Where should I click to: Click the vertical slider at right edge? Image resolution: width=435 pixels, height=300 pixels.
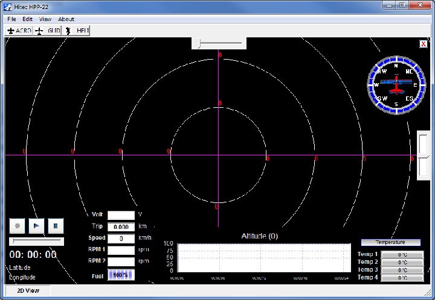point(424,155)
